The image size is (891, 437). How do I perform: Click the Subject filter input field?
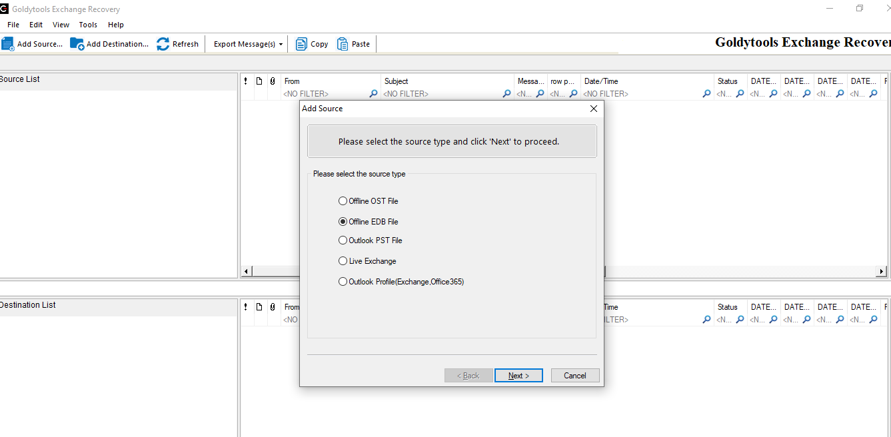tap(440, 94)
